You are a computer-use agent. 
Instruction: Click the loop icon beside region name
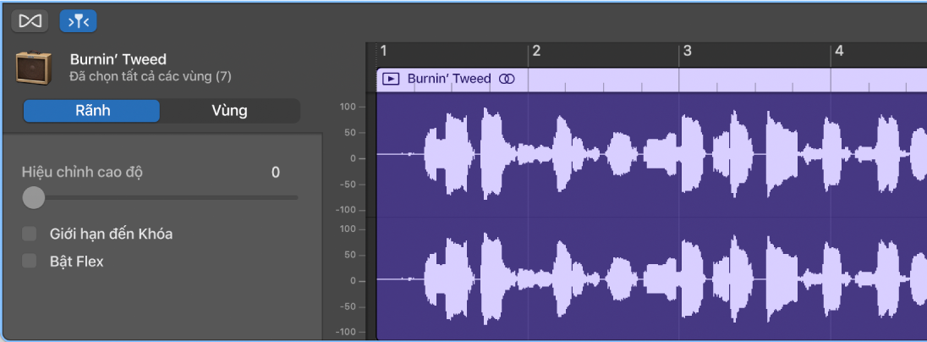point(506,79)
